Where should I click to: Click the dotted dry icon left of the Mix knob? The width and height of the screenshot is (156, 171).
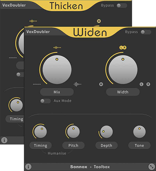[37, 84]
